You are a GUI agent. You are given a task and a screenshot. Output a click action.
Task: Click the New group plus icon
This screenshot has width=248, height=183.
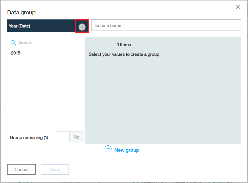point(108,149)
